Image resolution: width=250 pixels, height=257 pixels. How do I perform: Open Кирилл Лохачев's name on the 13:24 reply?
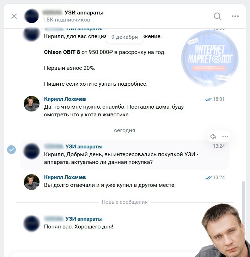pyautogui.click(x=65, y=177)
